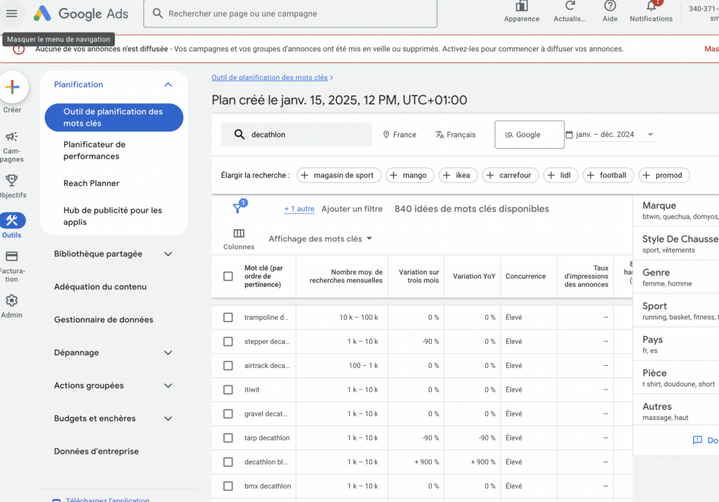Check the trampoline d... row checkbox

[x=228, y=317]
